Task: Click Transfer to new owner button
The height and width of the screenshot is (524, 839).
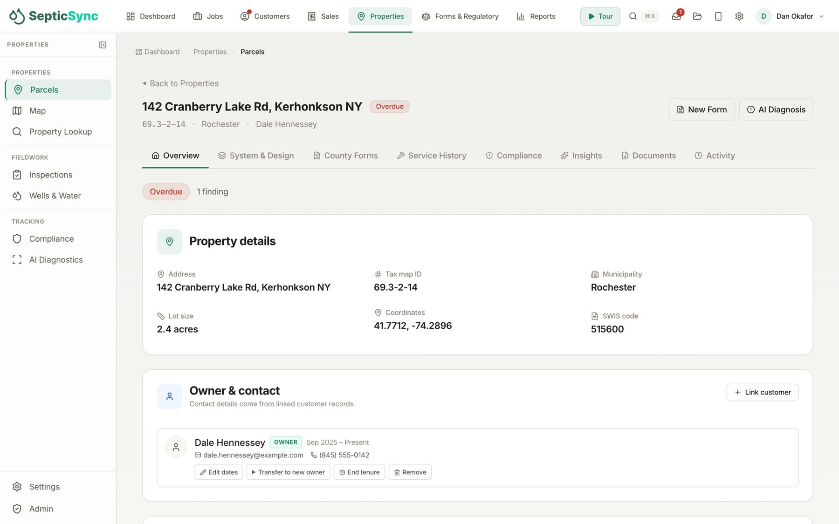Action: click(288, 472)
